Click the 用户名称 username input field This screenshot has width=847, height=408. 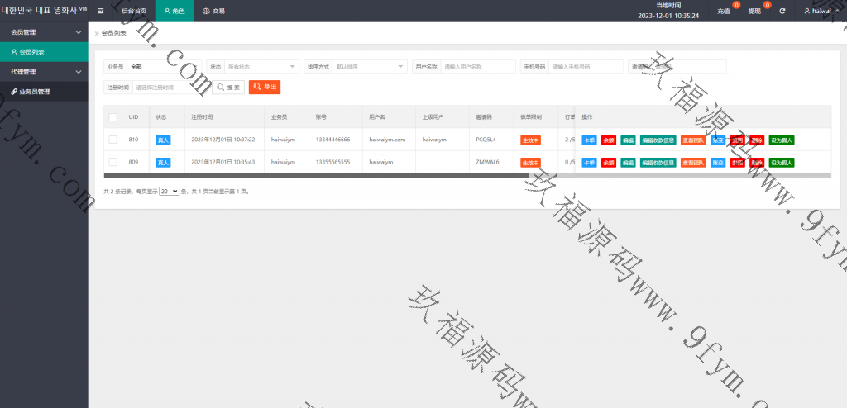(x=478, y=67)
